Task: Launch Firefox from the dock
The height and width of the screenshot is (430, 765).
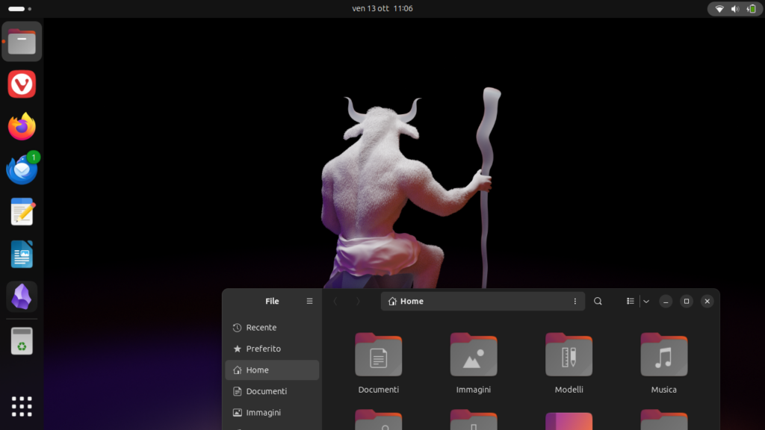Action: (22, 126)
